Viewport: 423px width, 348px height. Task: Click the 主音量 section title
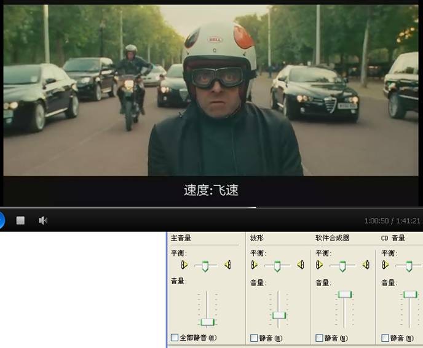tap(181, 238)
